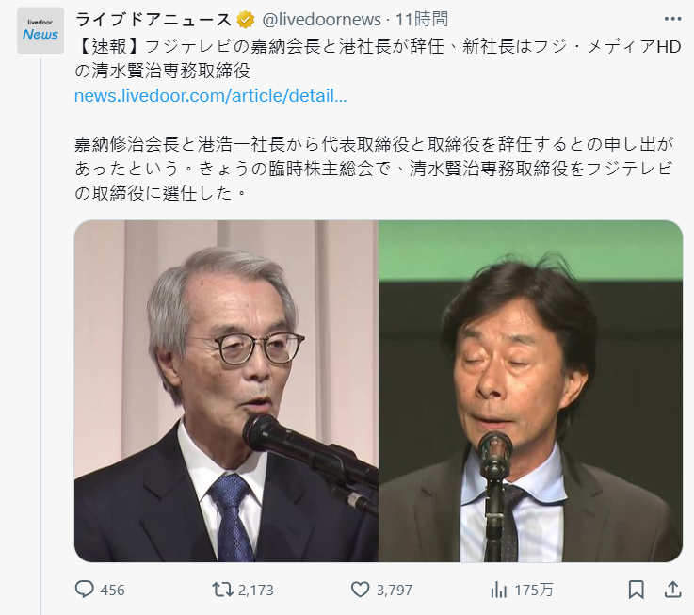The width and height of the screenshot is (694, 615).
Task: Bookmark this post
Action: point(636,590)
